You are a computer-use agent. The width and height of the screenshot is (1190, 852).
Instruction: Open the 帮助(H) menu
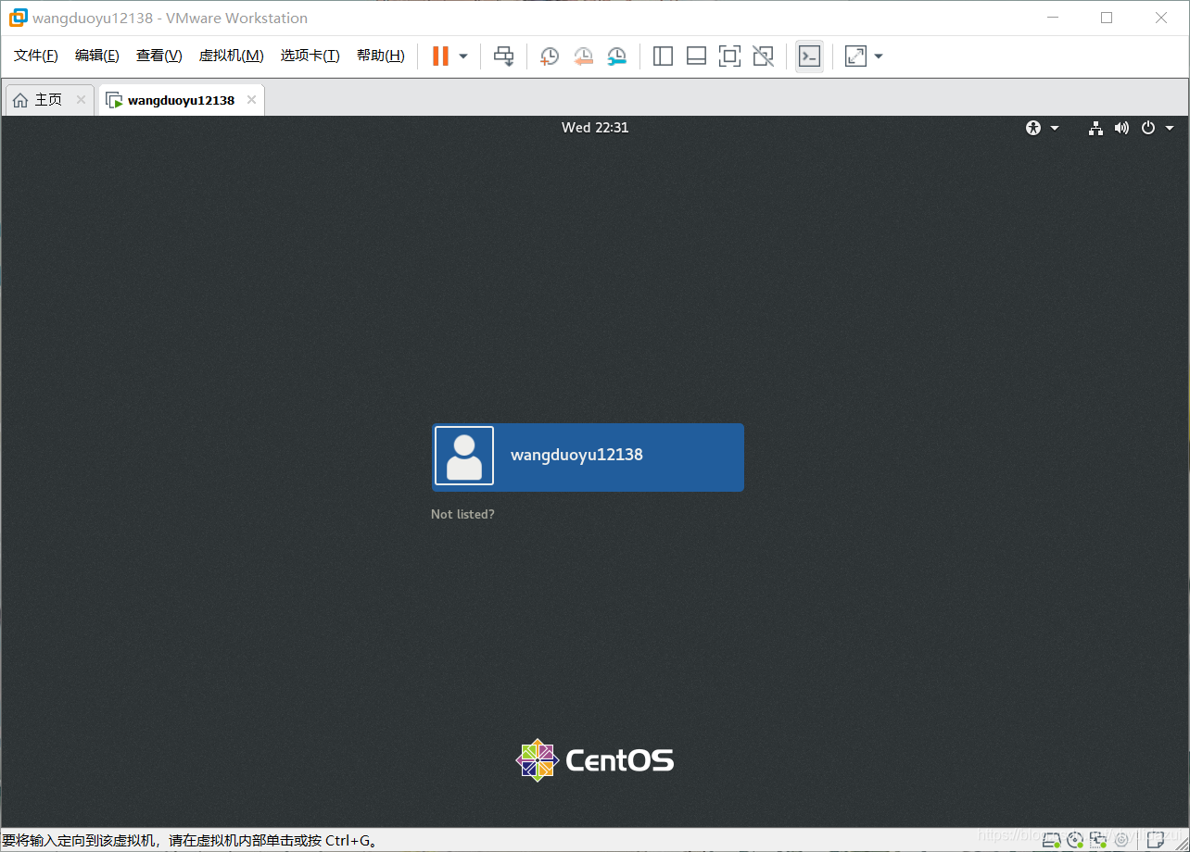tap(381, 56)
